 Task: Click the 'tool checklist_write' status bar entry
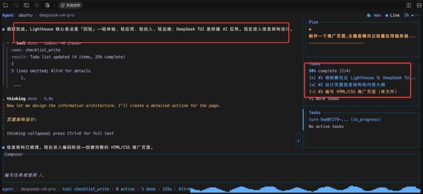tap(86, 189)
